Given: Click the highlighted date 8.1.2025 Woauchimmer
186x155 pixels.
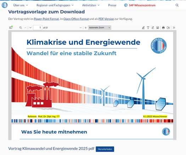Looking at the screenshot, I should 155,117.
